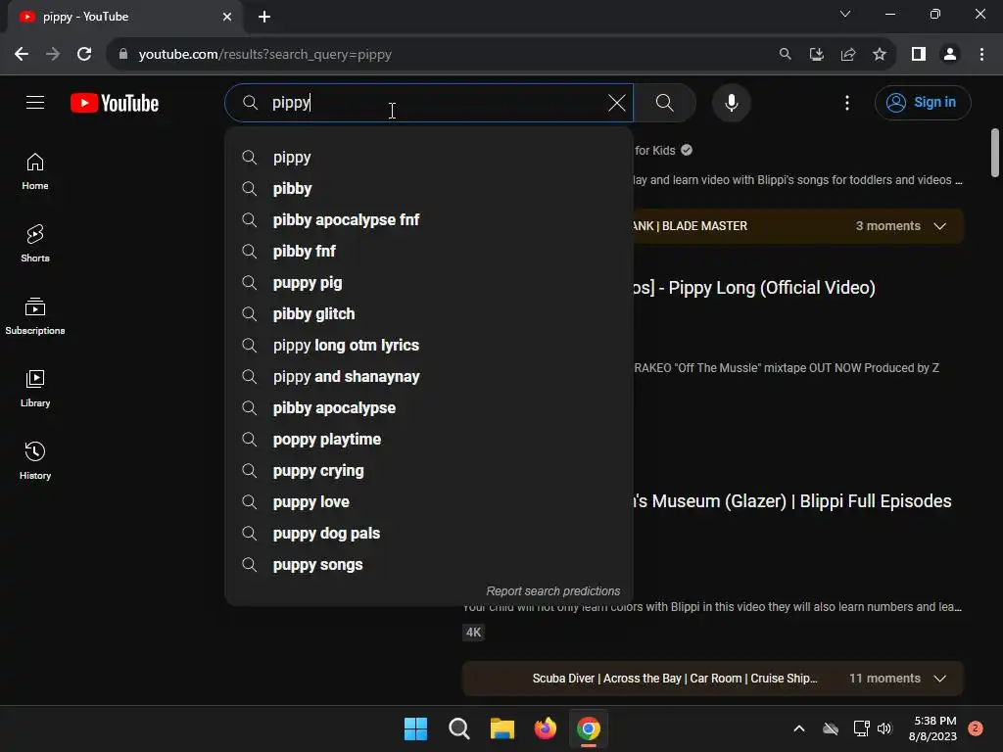Select suggestion "pibby"

(x=429, y=189)
